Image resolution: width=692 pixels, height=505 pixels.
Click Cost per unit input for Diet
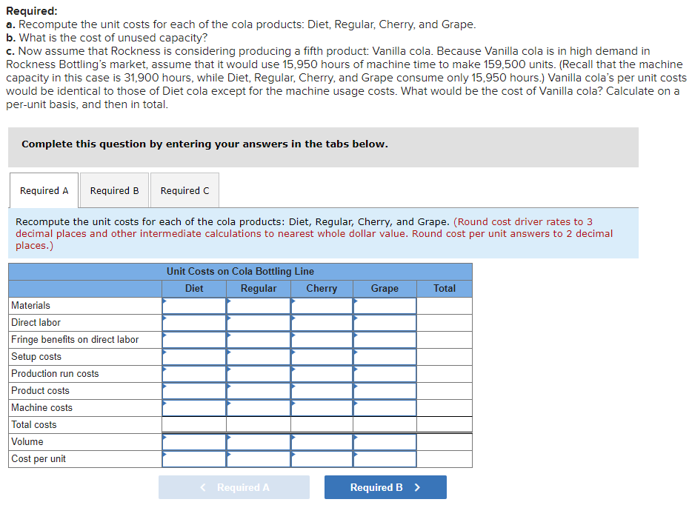click(x=194, y=459)
